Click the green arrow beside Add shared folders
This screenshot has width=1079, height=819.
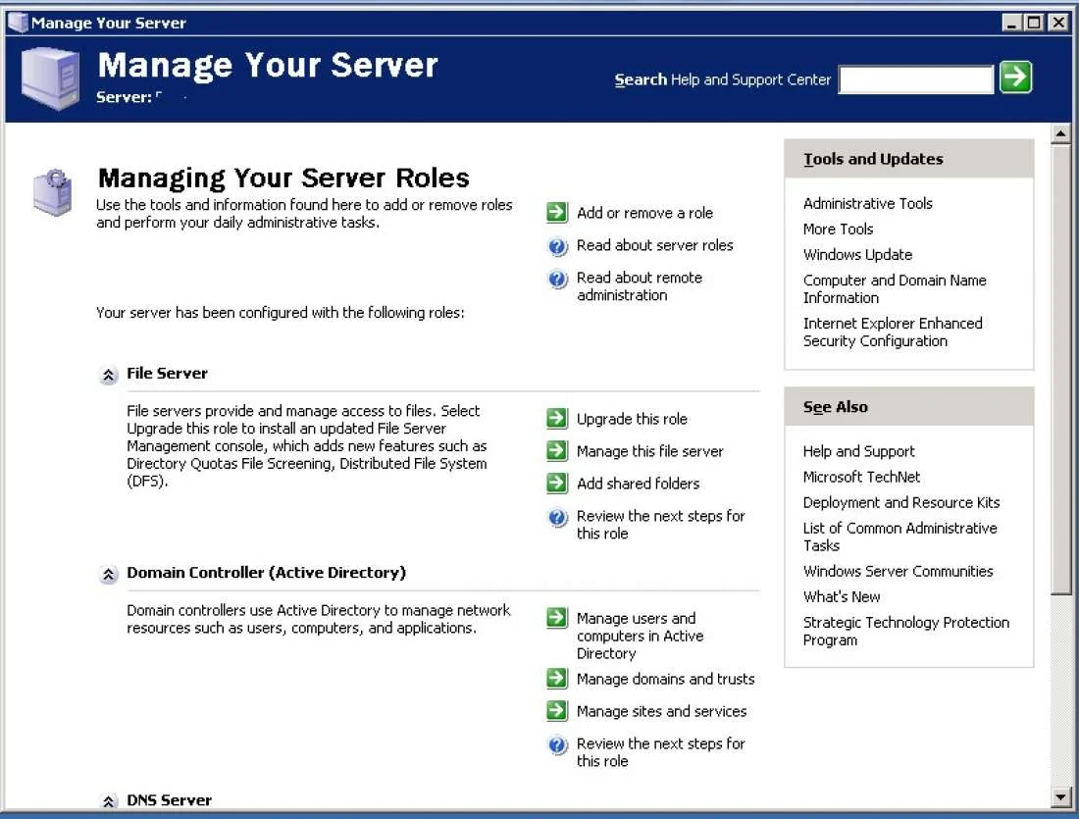pyautogui.click(x=557, y=484)
